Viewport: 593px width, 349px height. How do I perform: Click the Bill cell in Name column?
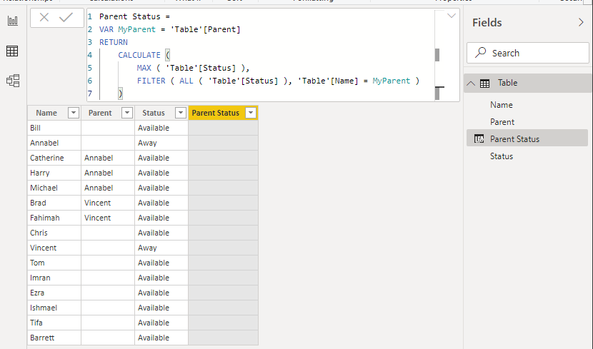pos(54,128)
